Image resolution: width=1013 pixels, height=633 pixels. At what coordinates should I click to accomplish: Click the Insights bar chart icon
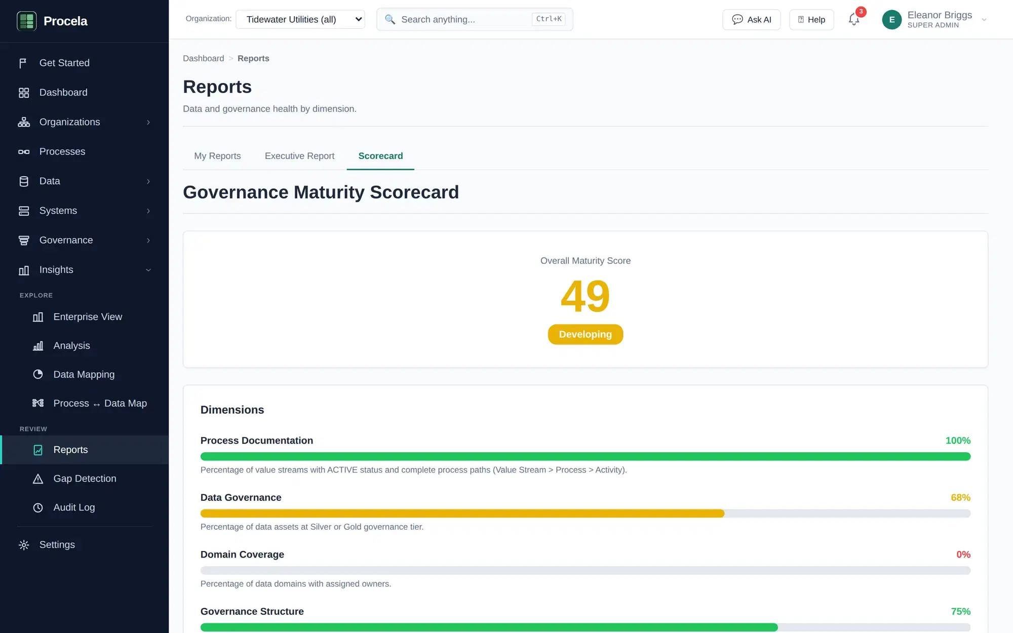(23, 270)
